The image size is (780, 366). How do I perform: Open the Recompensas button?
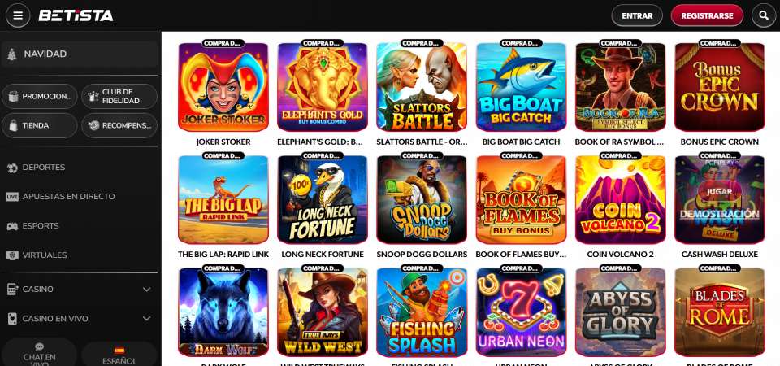(x=119, y=125)
